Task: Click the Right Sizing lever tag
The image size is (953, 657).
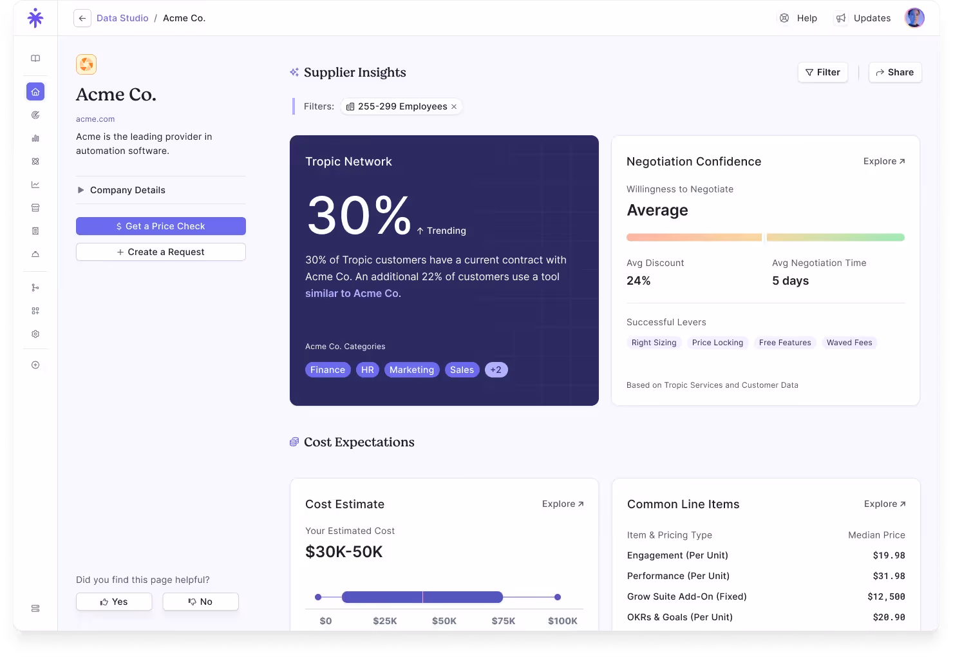Action: [x=654, y=343]
